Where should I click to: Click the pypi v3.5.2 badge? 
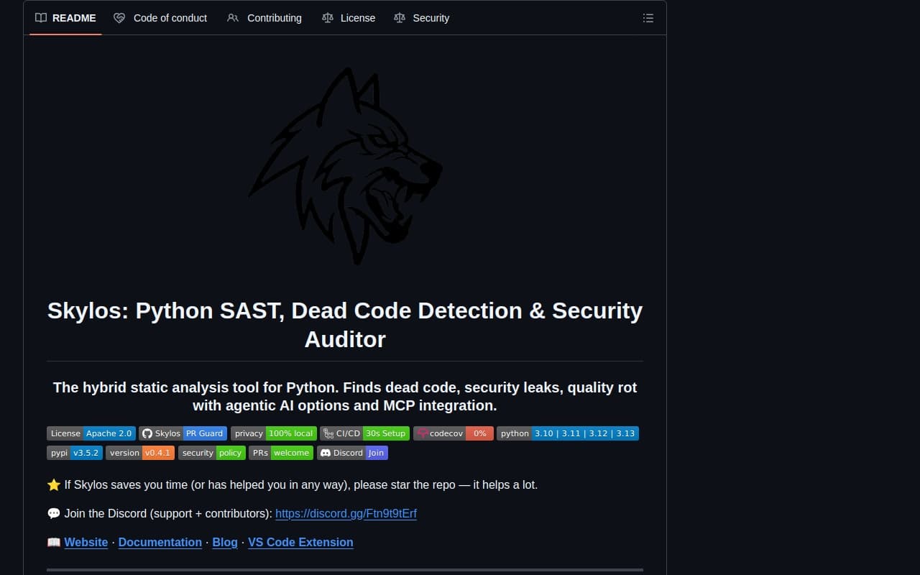[75, 453]
